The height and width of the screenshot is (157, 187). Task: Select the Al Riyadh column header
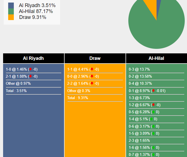(34, 58)
